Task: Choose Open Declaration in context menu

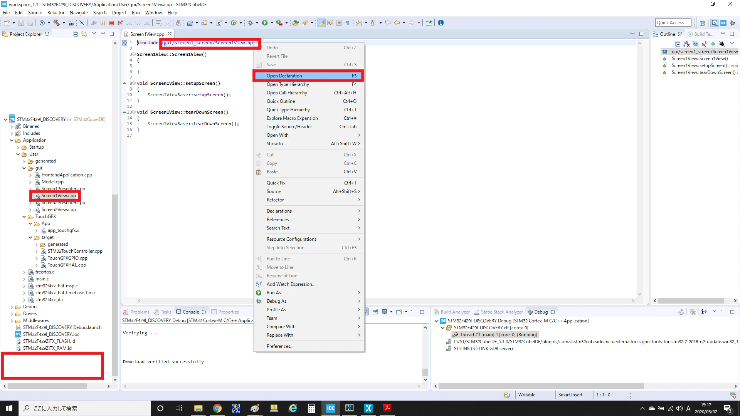Action: point(309,76)
